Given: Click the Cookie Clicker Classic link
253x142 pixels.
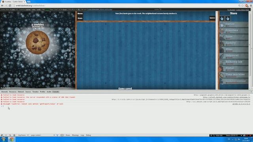Looking at the screenshot, I should click(243, 10).
